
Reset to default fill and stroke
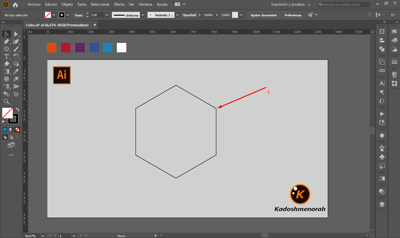[x=4, y=122]
